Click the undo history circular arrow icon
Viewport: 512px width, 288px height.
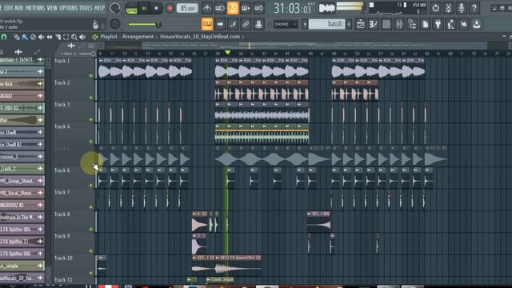[x=435, y=8]
